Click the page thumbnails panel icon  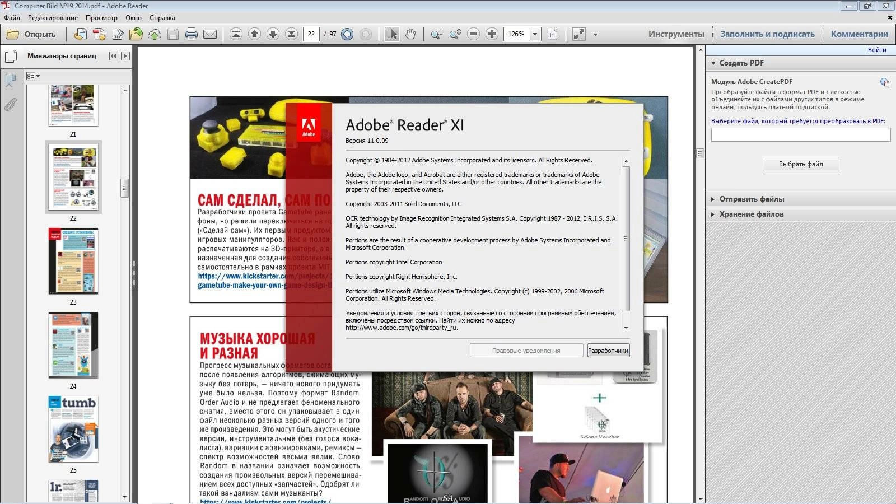(10, 57)
